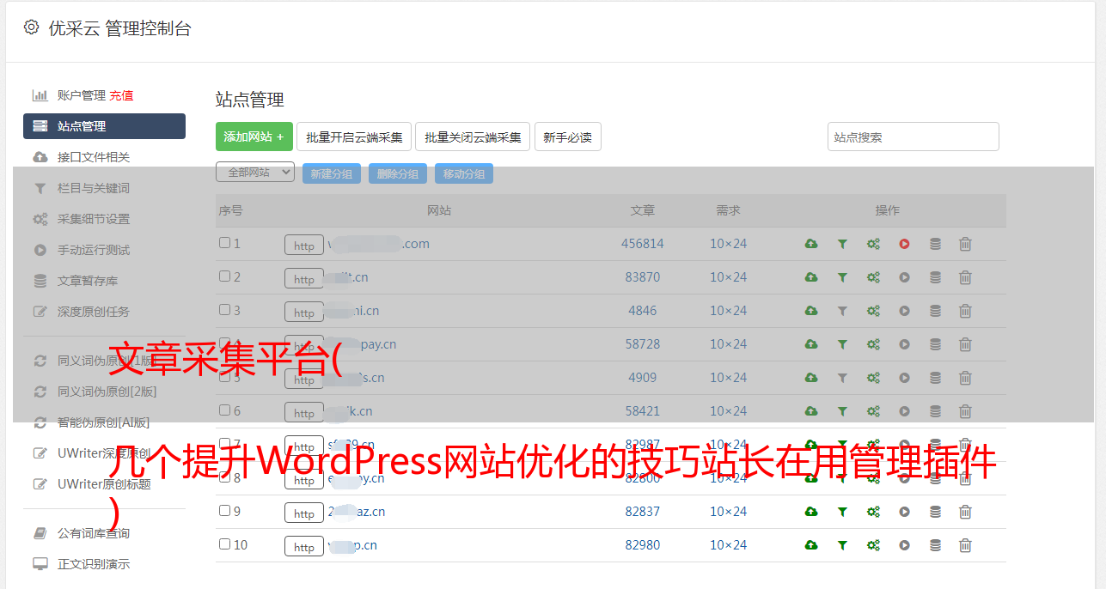This screenshot has height=589, width=1106.
Task: Open gears settings icon for pay.cn row
Action: coord(873,344)
